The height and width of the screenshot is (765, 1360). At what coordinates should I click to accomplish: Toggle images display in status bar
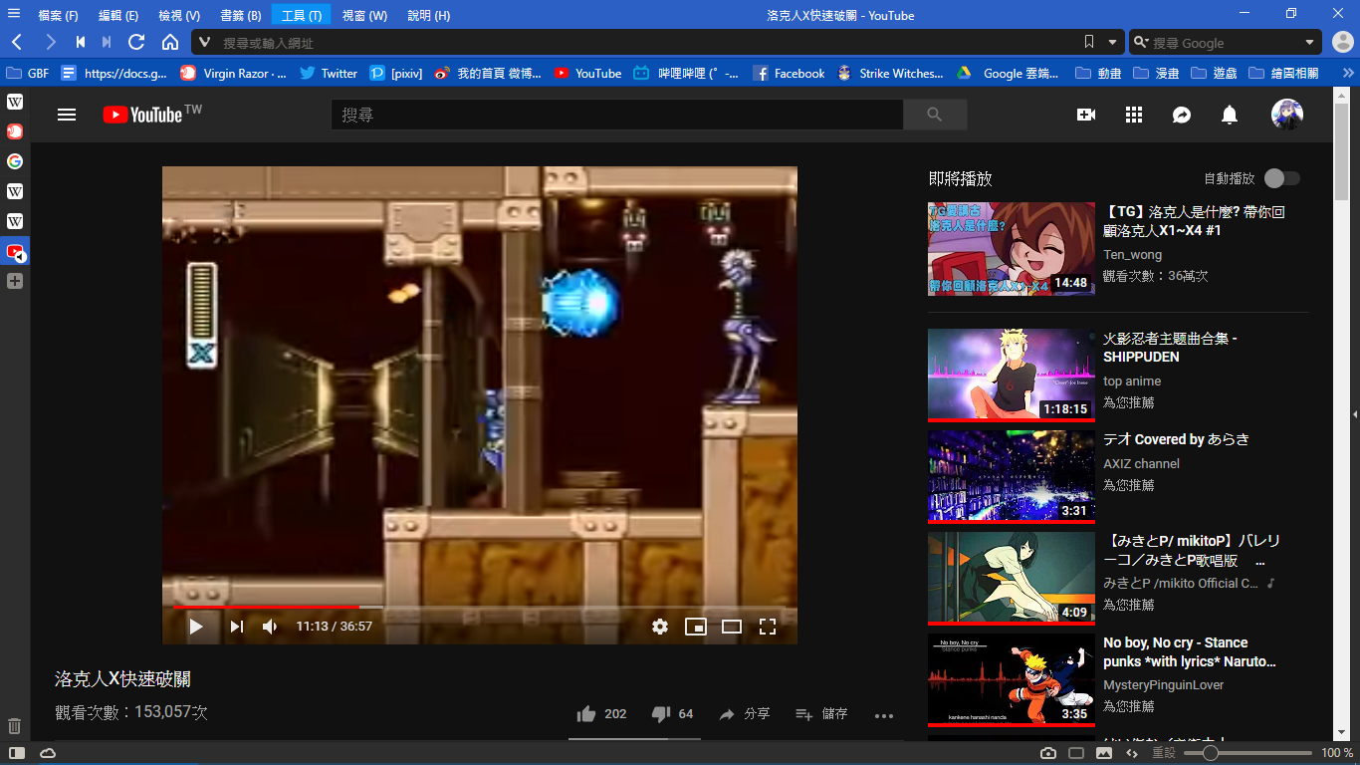click(x=1104, y=753)
